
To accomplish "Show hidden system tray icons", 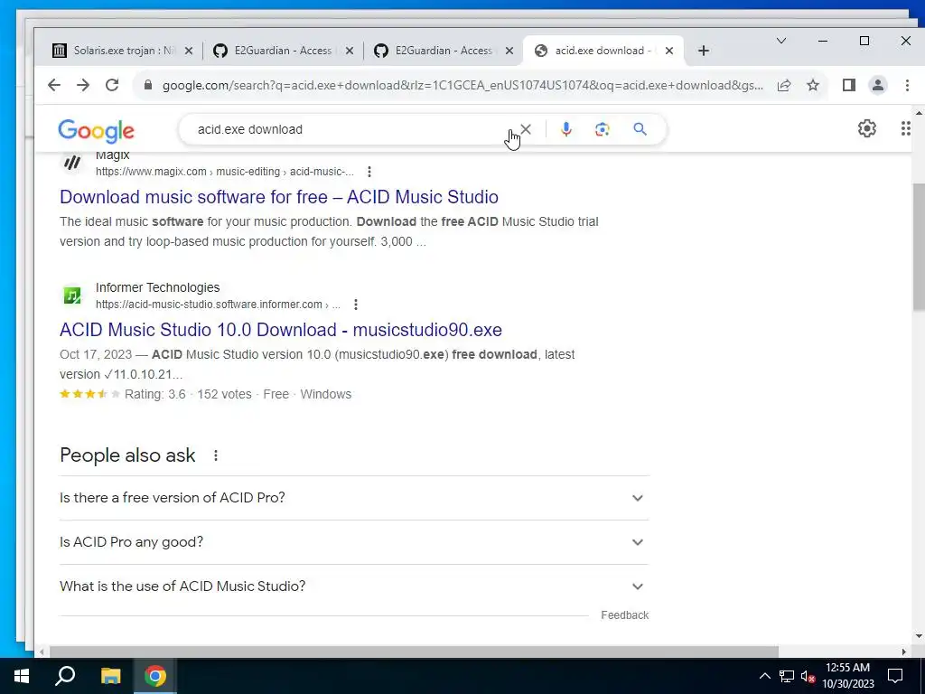I will tap(764, 676).
